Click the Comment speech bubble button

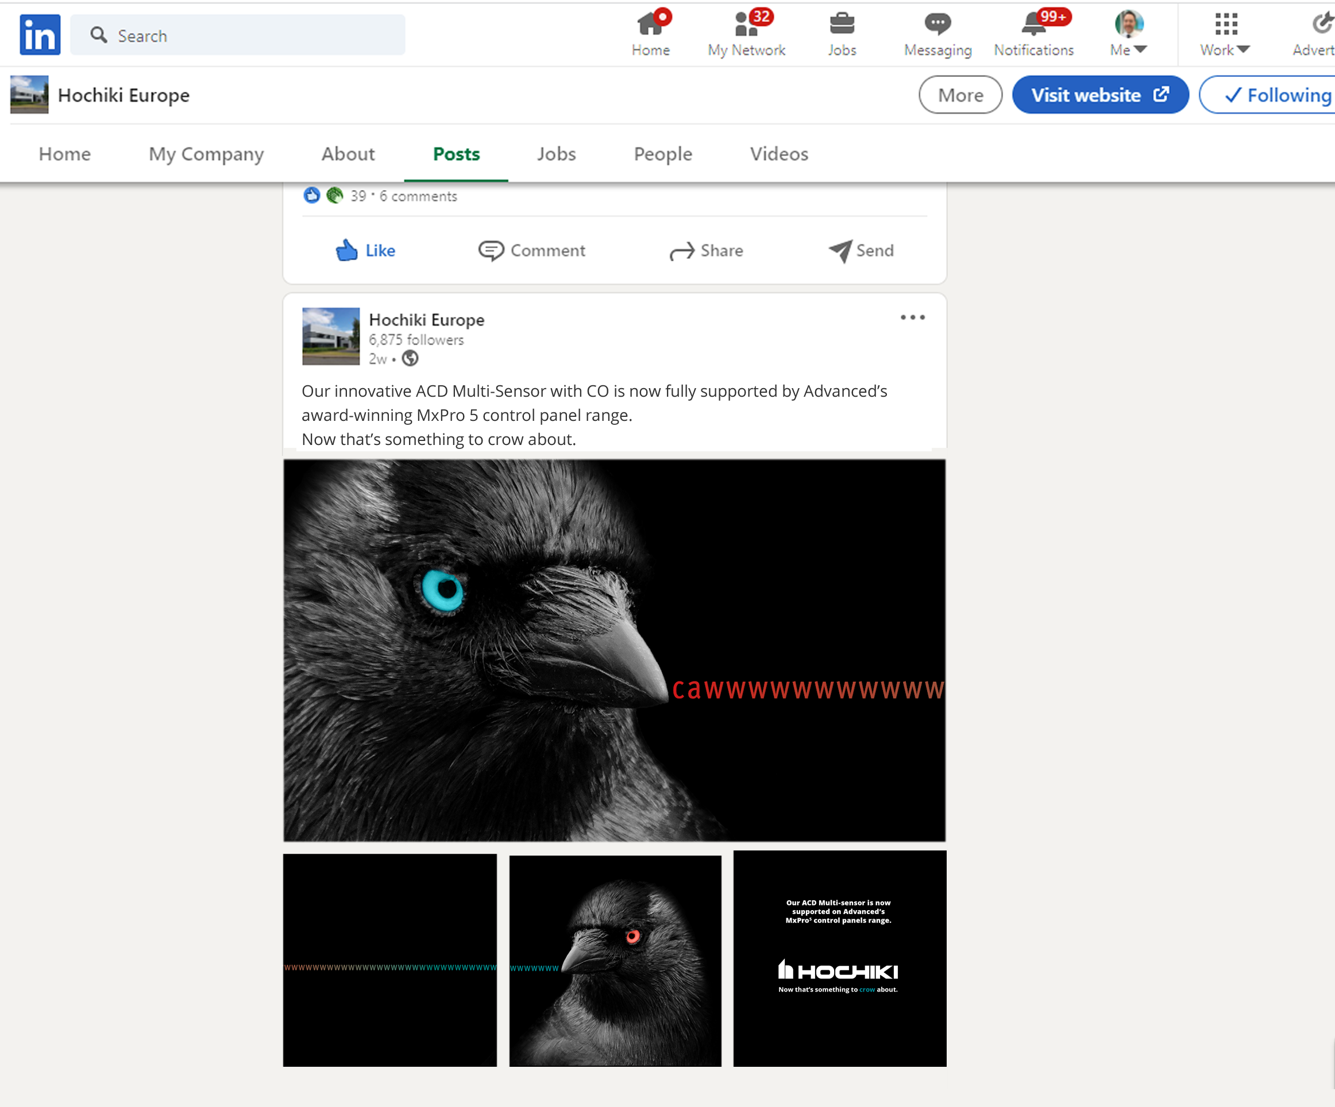(531, 250)
